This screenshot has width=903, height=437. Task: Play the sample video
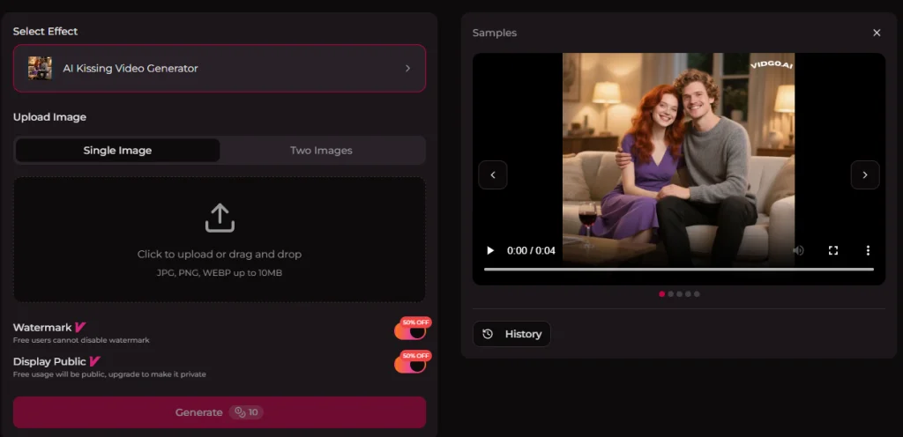pos(490,251)
